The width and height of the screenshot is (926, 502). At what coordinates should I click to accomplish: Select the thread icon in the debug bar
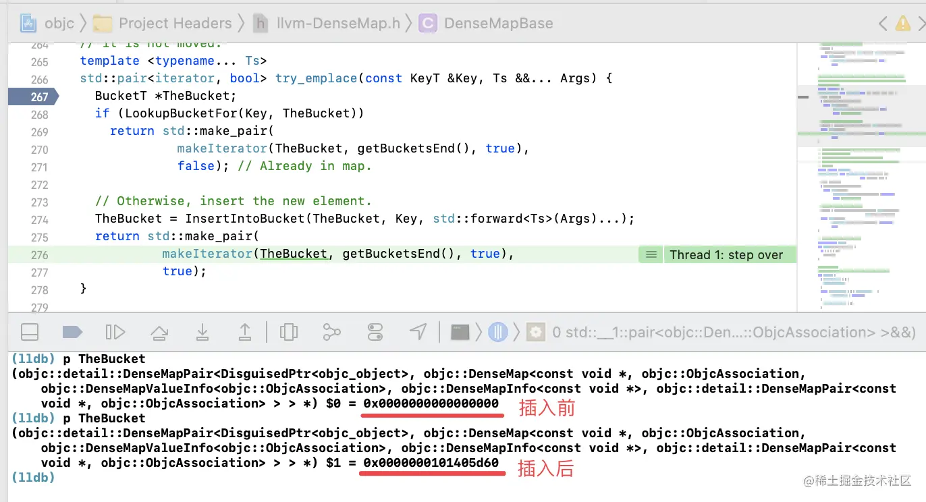tap(498, 332)
